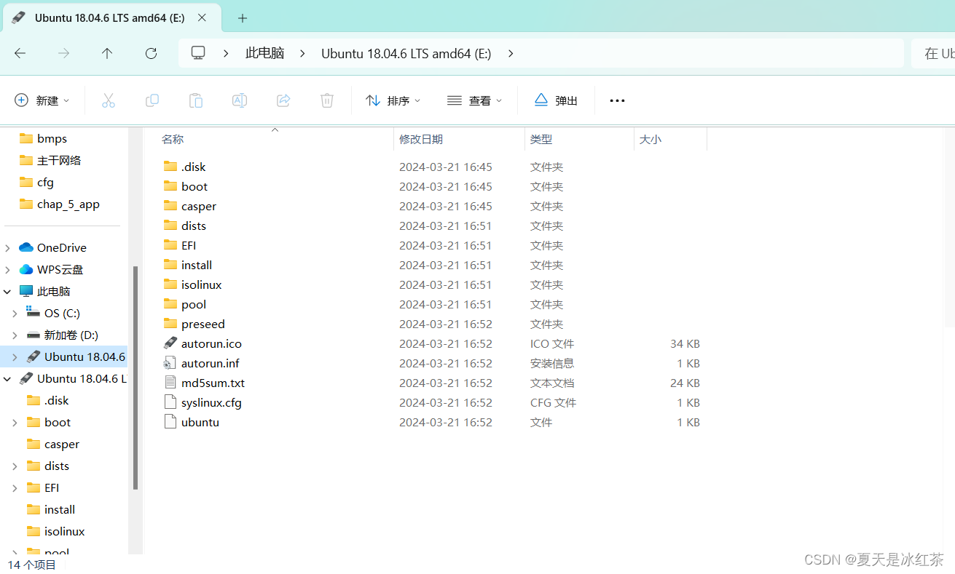Select the boot folder in file list

[x=194, y=186]
